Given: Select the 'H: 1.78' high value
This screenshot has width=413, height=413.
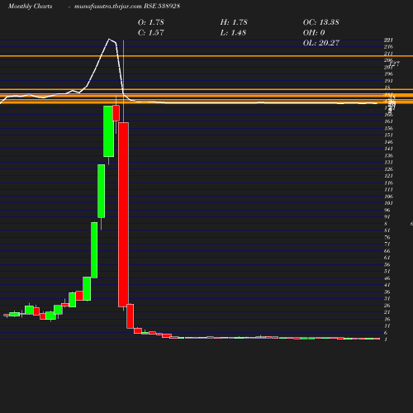Looking at the screenshot, I should click(234, 22).
